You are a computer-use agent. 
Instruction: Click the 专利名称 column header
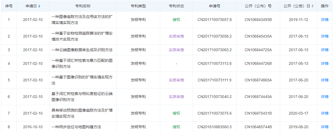pyautogui.click(x=83, y=6)
